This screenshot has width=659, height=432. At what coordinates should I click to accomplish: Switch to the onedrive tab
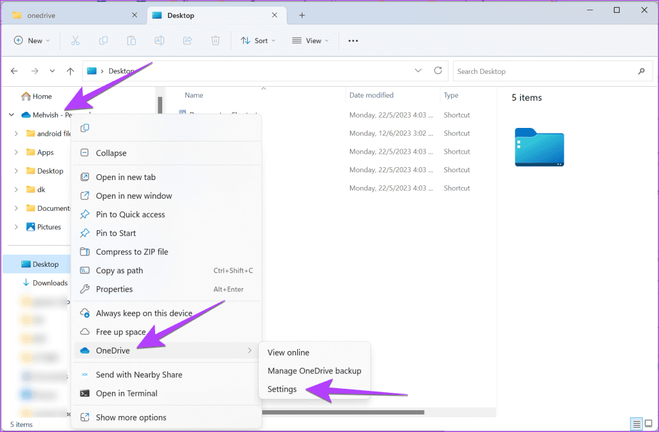(x=71, y=15)
